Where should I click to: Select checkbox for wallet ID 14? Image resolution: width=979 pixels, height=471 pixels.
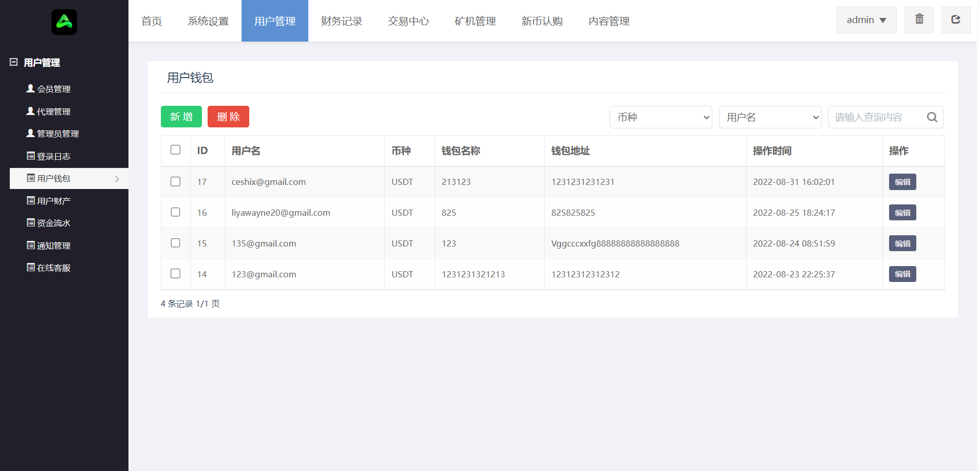pos(175,274)
